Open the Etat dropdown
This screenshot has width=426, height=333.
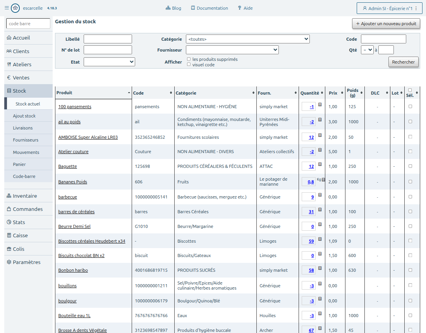click(x=109, y=62)
